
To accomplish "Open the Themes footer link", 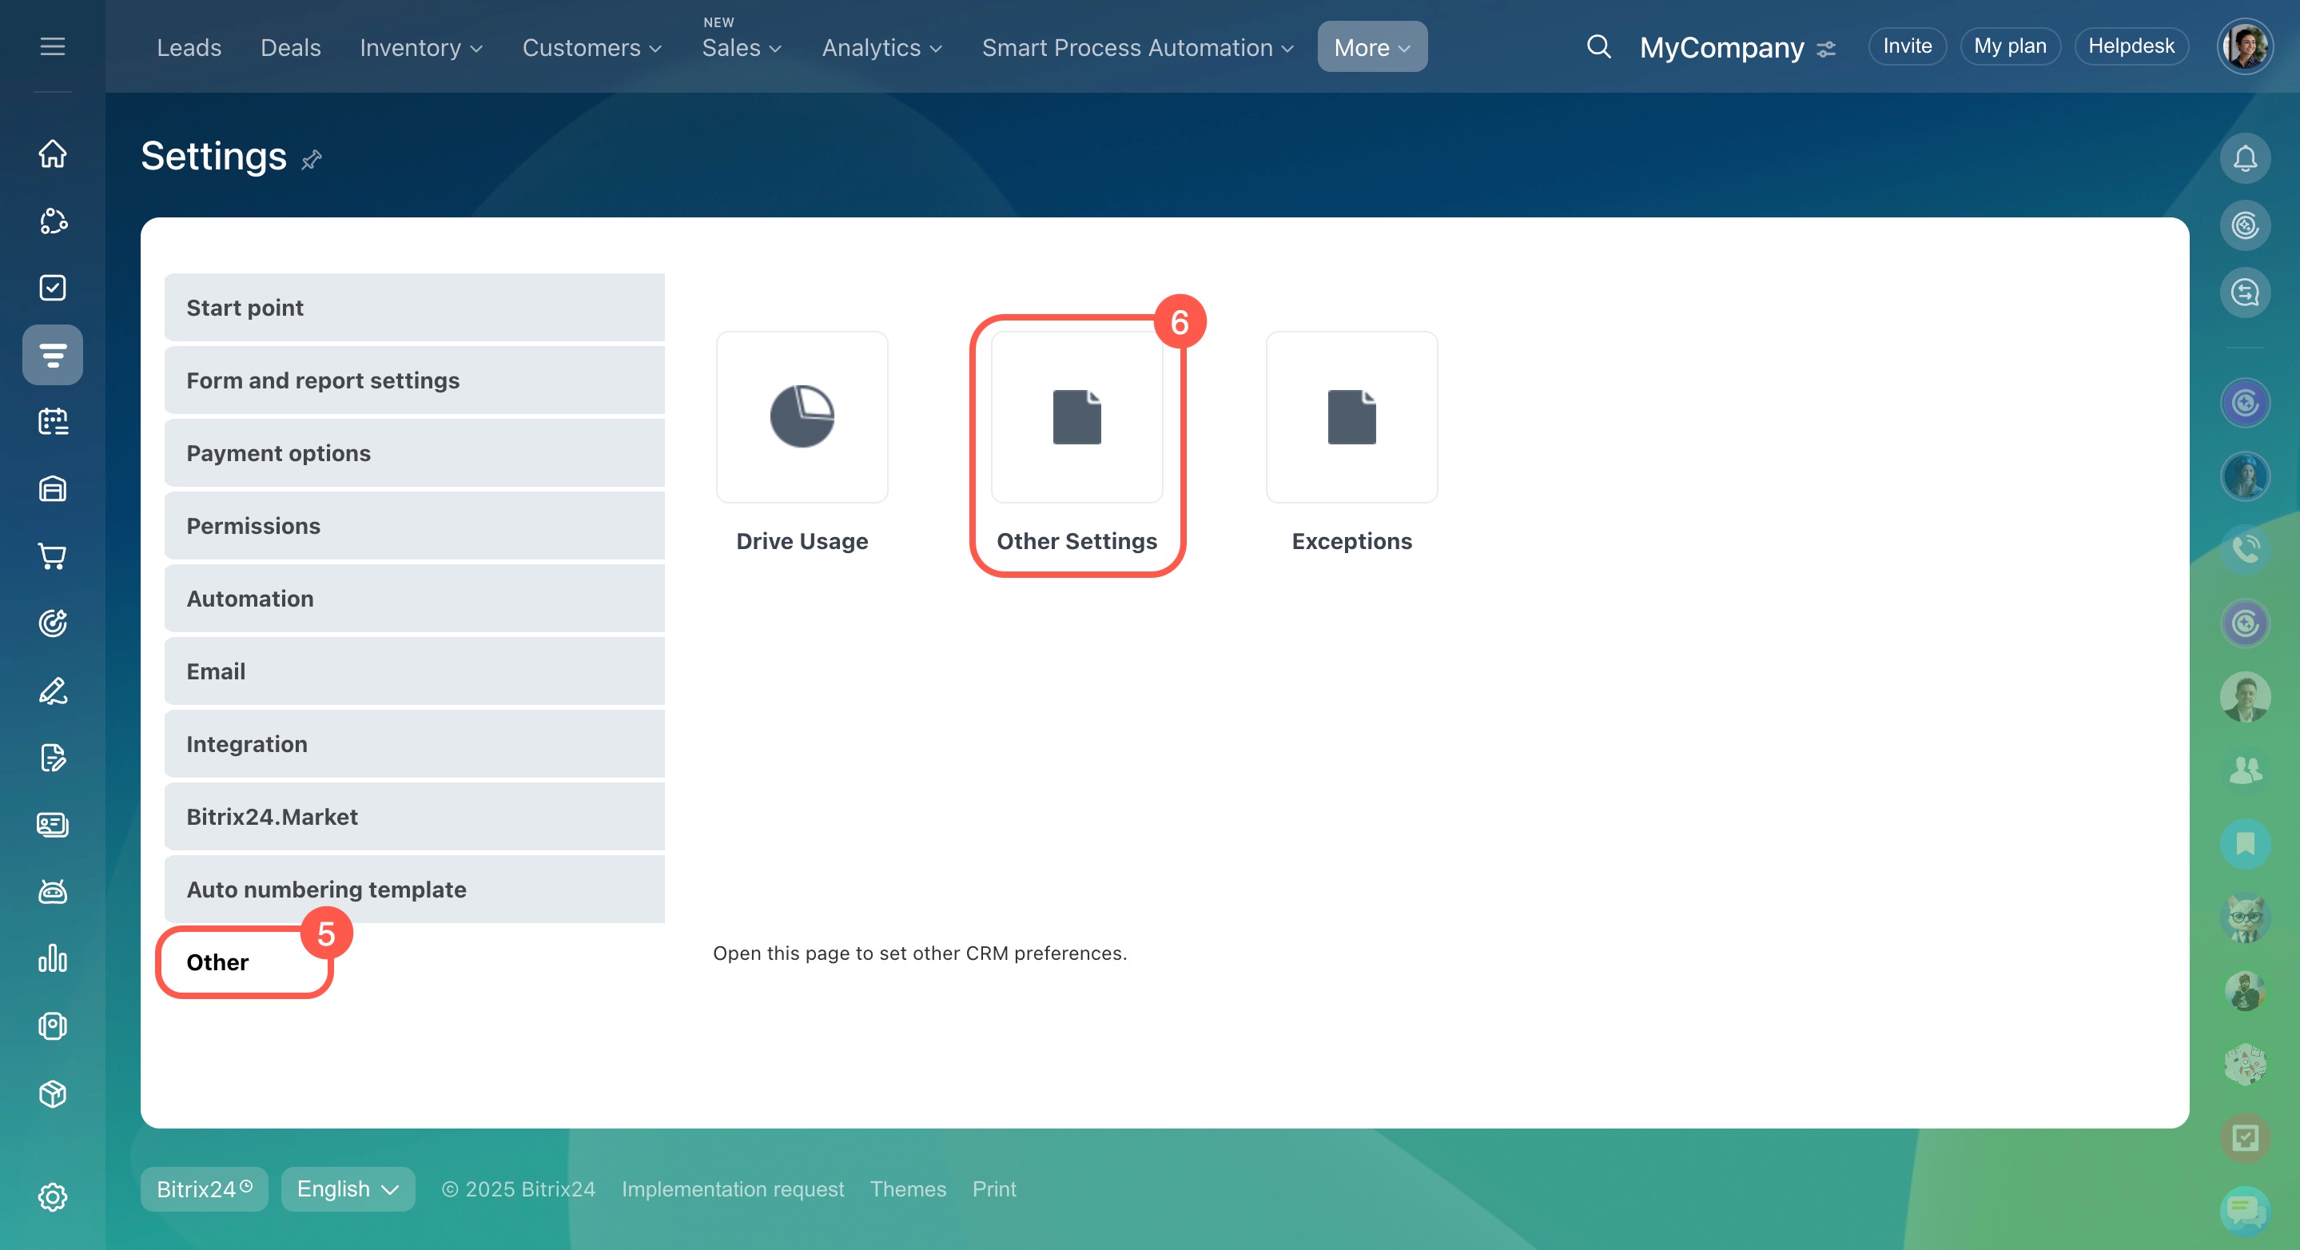I will 907,1189.
